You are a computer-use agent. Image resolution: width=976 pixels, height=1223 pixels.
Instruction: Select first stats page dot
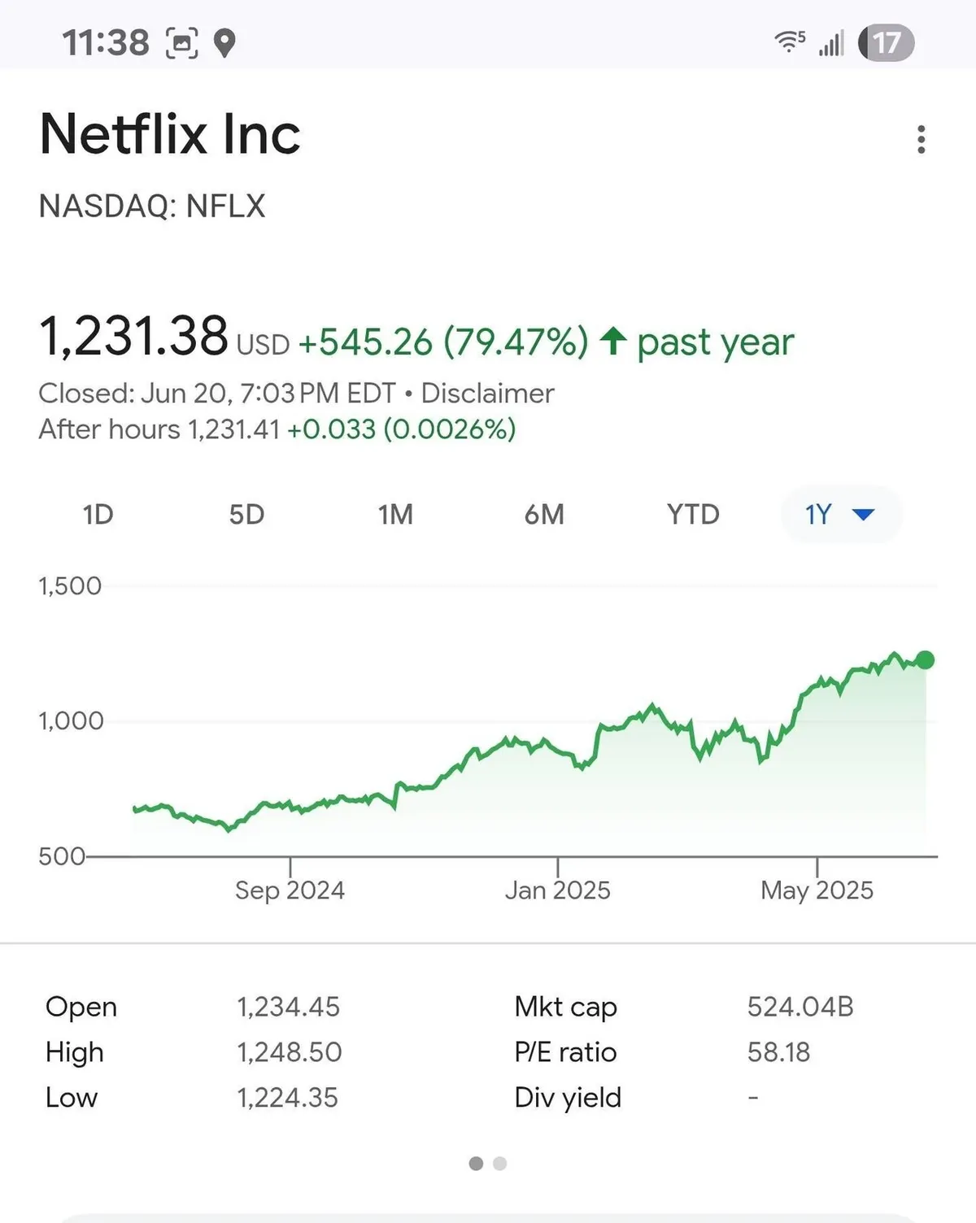point(476,1164)
